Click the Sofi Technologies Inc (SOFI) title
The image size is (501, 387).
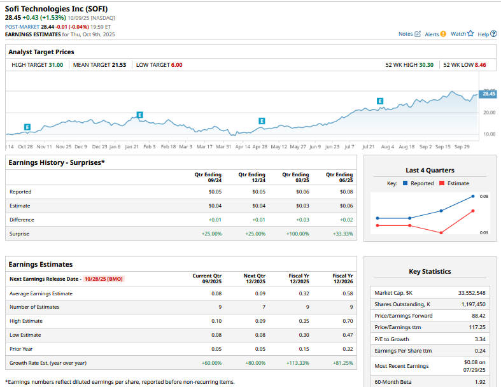(x=56, y=8)
